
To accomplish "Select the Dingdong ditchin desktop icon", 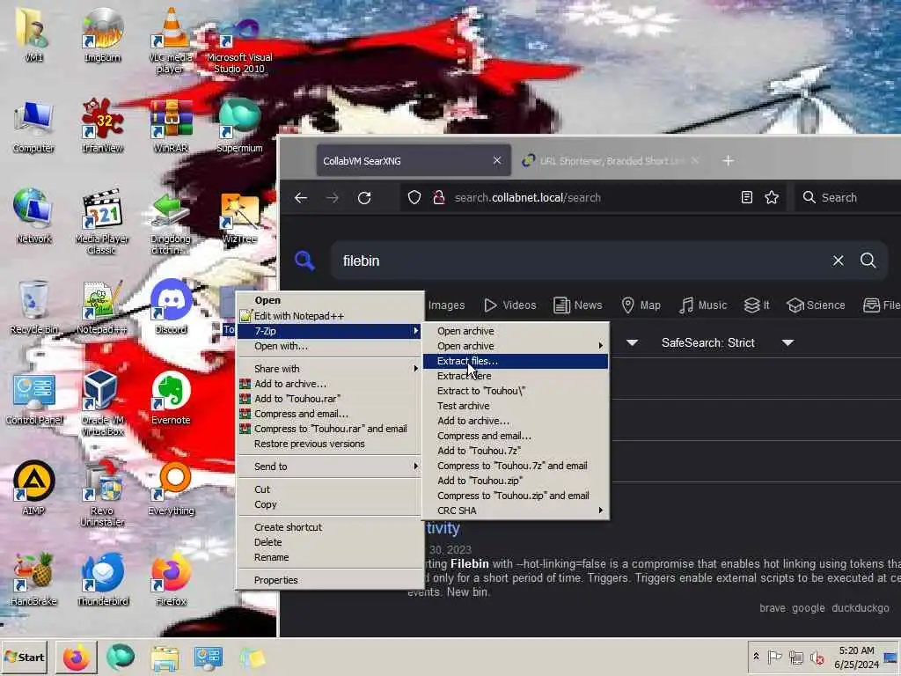I will pos(171,222).
